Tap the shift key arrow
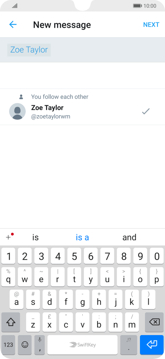The height and width of the screenshot is (359, 165). [x=11, y=322]
